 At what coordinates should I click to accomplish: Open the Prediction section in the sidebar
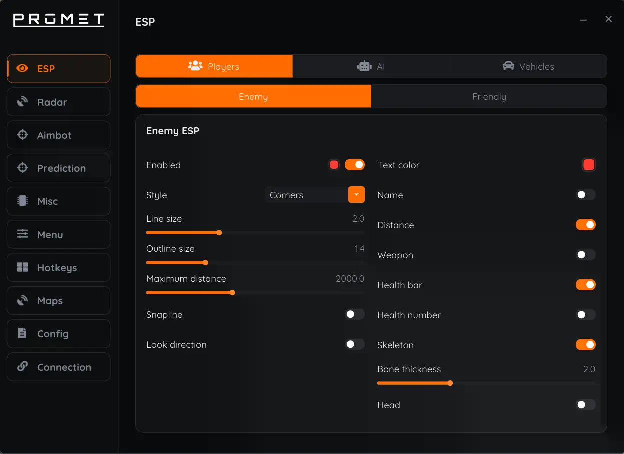point(59,168)
